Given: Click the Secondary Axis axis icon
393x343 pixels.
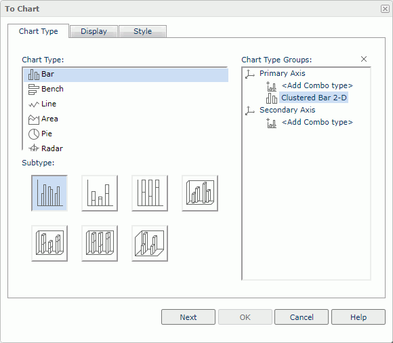Looking at the screenshot, I should [x=250, y=110].
